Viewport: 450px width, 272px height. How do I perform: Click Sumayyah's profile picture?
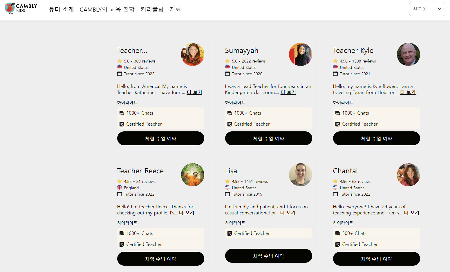tap(300, 54)
